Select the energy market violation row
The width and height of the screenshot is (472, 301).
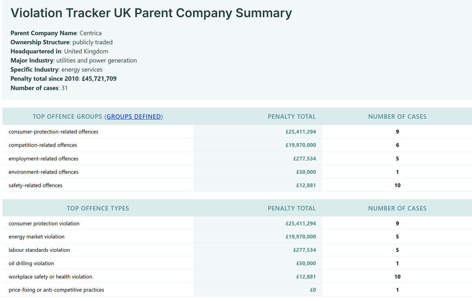(x=237, y=236)
